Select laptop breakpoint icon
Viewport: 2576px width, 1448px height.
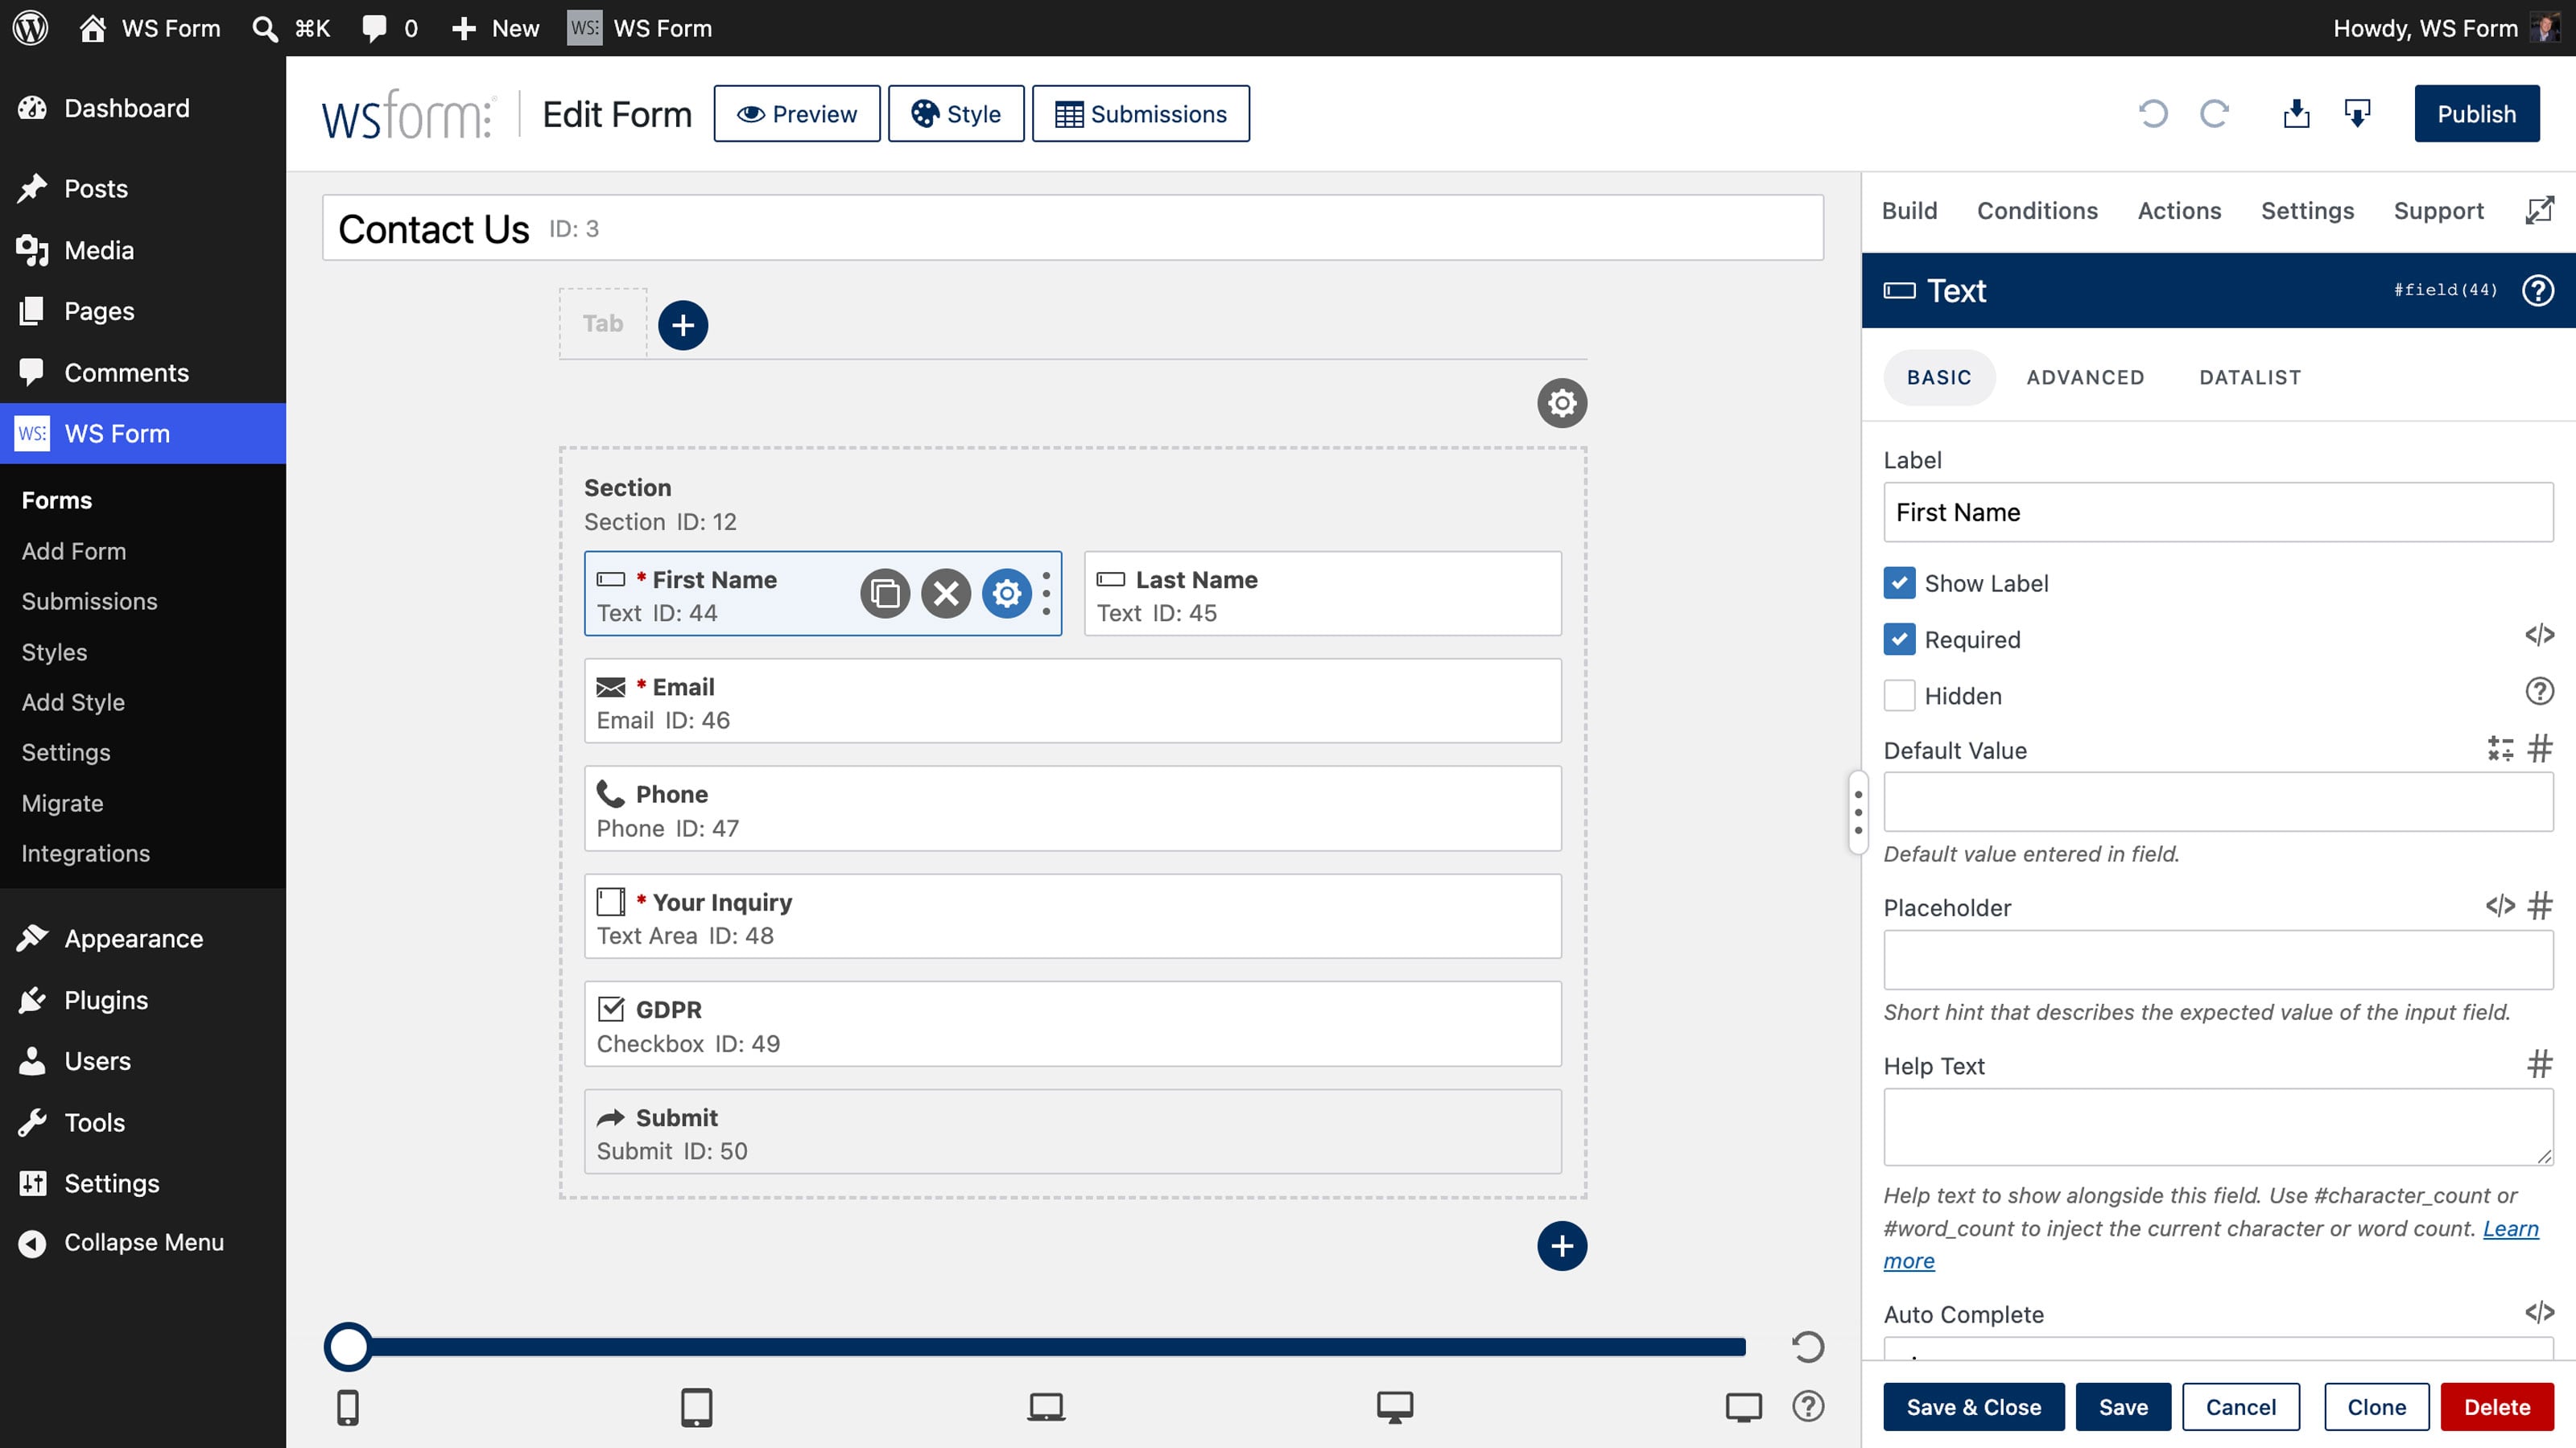coord(1046,1407)
